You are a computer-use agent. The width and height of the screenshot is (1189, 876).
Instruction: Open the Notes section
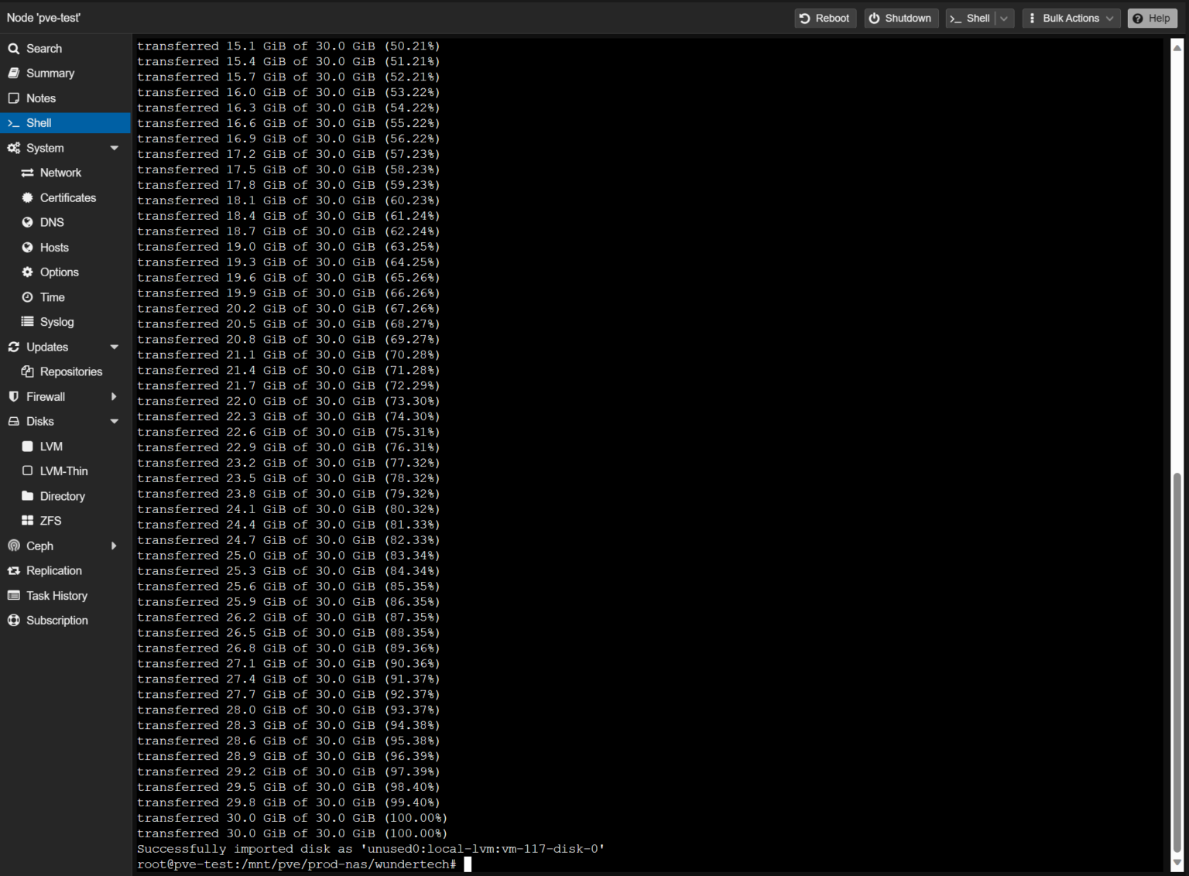pos(40,98)
